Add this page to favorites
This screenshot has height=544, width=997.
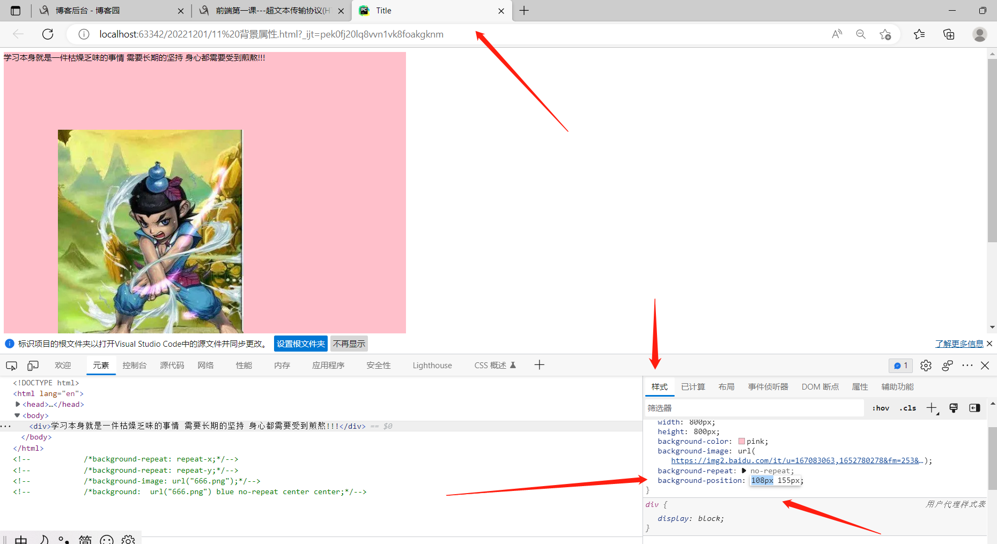coord(885,34)
